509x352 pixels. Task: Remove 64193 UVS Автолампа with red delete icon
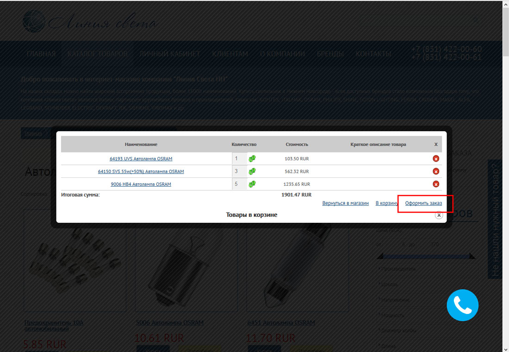435,158
